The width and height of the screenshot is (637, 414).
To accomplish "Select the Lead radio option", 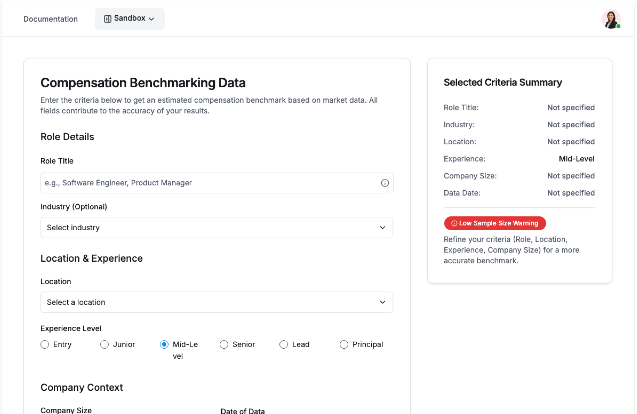I will (284, 344).
